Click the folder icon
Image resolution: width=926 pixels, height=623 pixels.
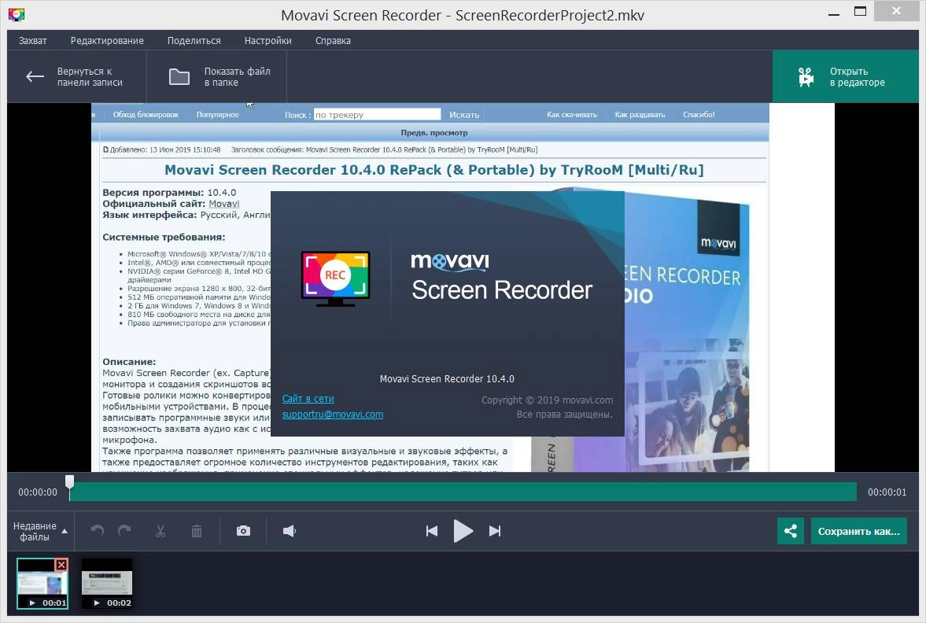(179, 77)
